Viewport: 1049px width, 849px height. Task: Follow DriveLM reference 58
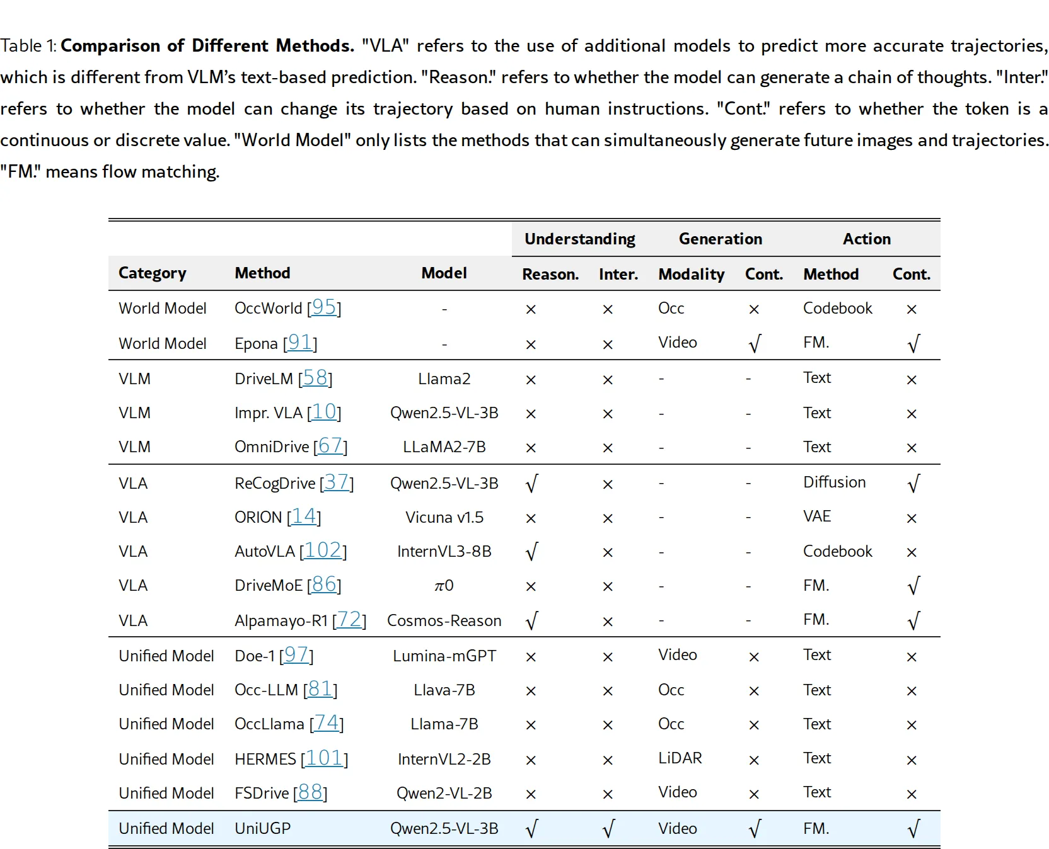315,377
